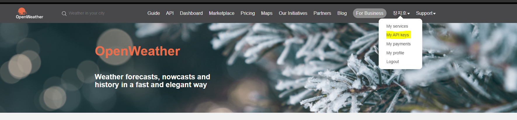
Task: Open My API keys
Action: 398,35
